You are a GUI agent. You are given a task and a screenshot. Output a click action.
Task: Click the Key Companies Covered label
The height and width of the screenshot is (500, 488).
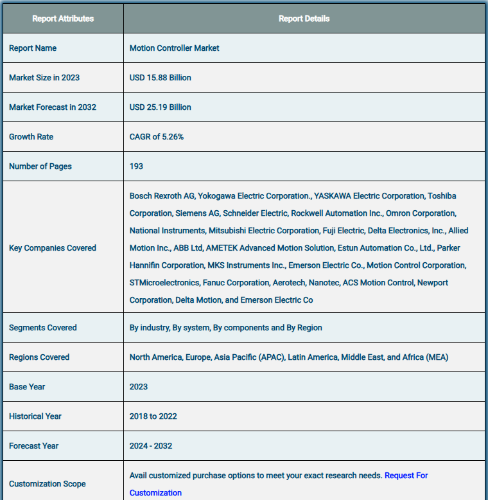[53, 248]
